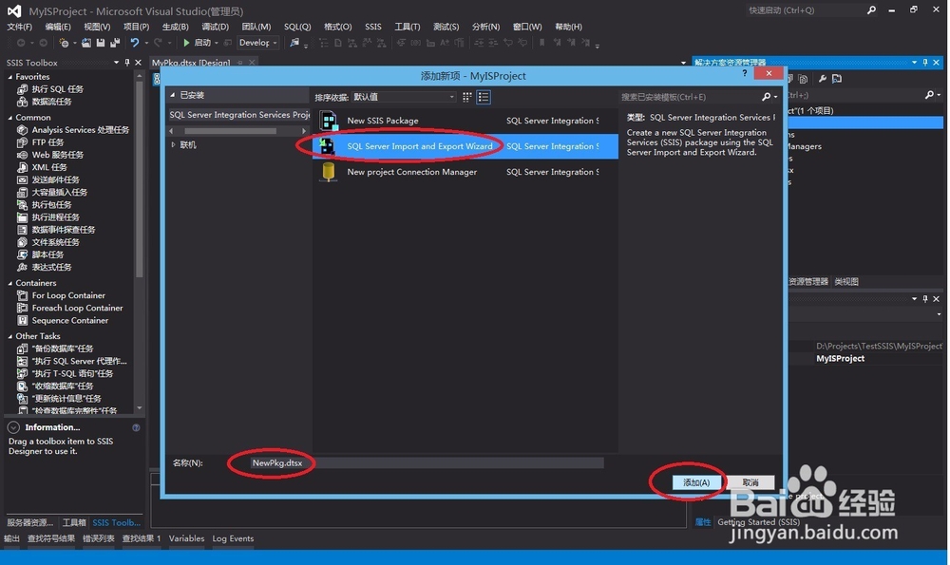
Task: Open the Develop configuration dropdown
Action: [257, 43]
